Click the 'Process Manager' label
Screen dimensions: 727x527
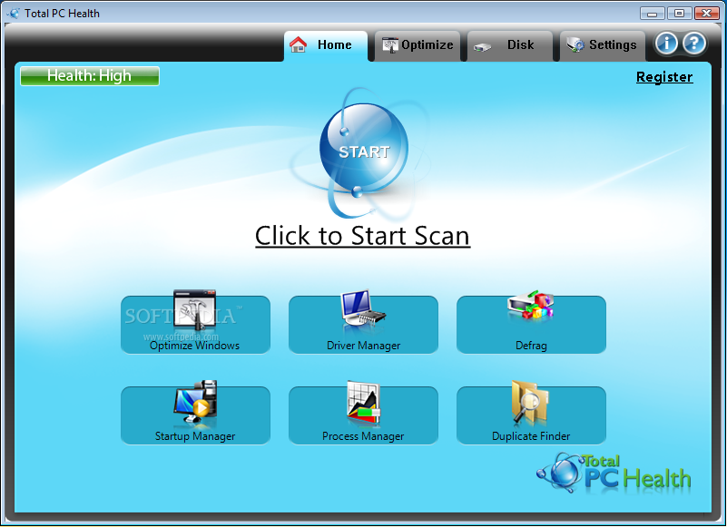pos(363,436)
